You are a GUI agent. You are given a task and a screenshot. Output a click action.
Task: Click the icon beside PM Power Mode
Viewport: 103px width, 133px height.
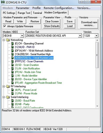pos(13,93)
